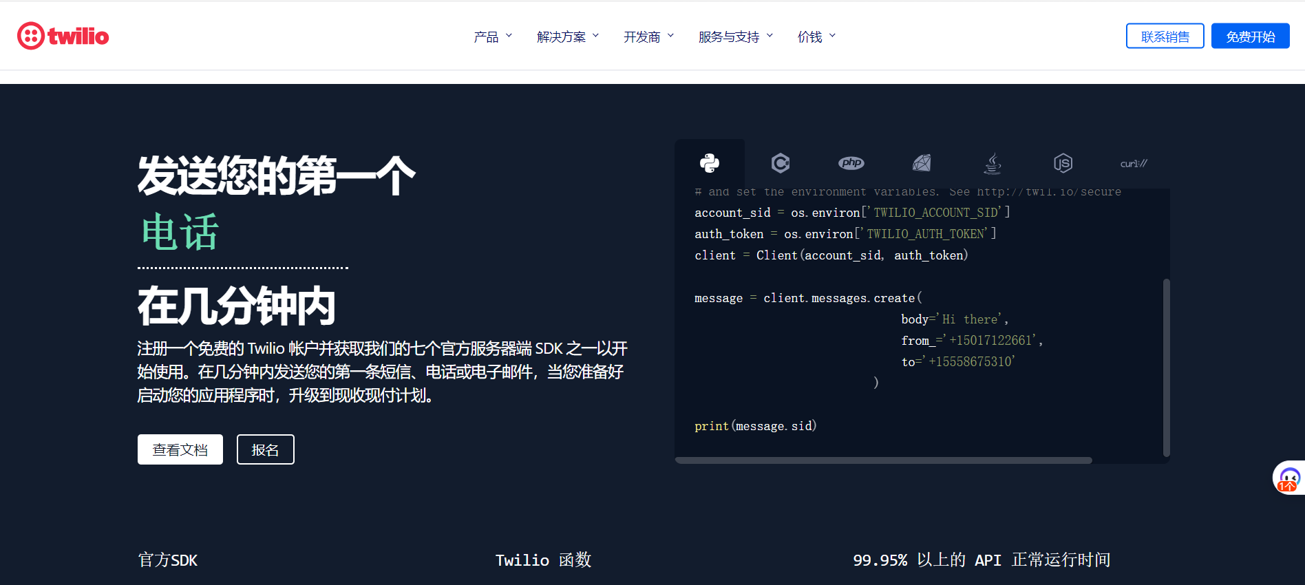
Task: Click the 官方SDK heading
Action: pyautogui.click(x=168, y=560)
